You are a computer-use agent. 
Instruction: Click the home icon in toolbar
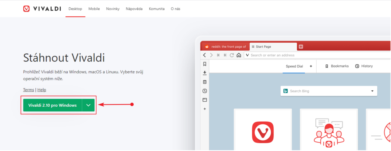[x=239, y=55]
